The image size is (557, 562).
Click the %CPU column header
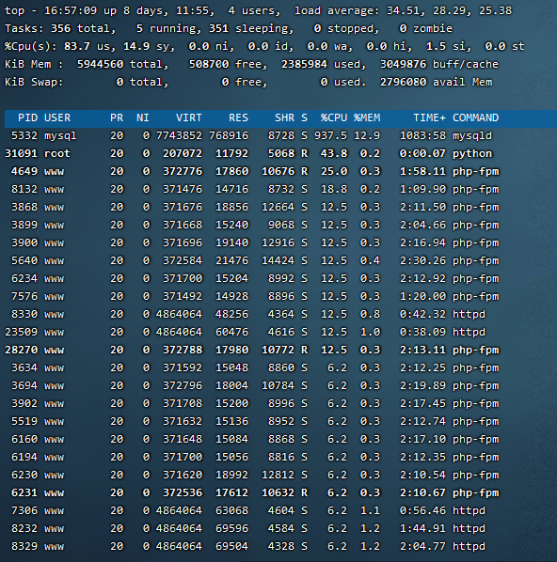pos(334,117)
